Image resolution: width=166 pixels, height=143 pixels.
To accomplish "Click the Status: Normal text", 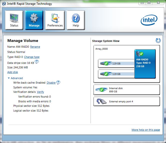I will [x=16, y=52].
